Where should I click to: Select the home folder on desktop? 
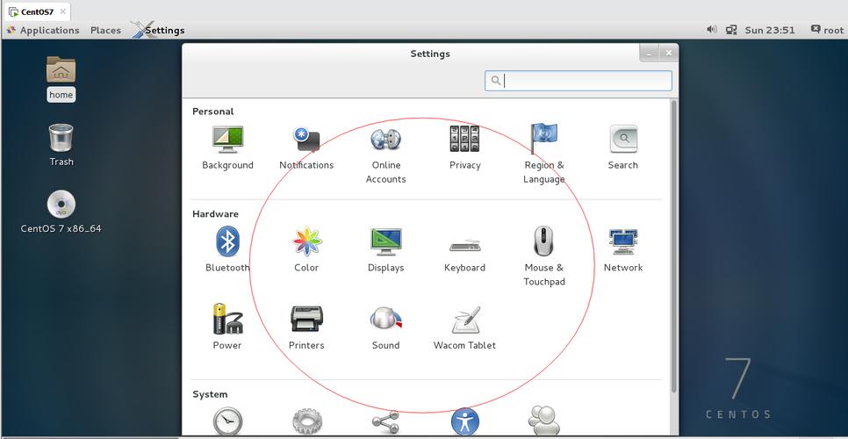tap(61, 79)
